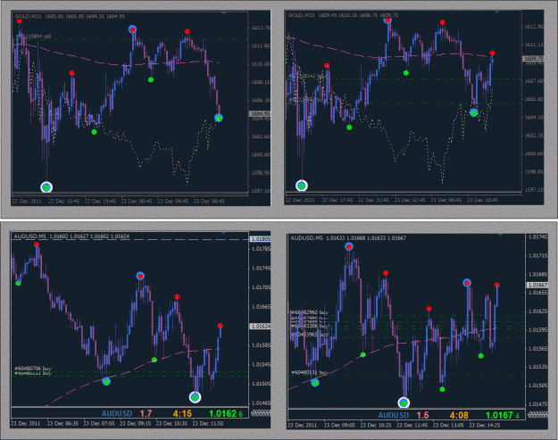Click blue-ringed green dot in AUDUSD 1.01602 chart
The width and height of the screenshot is (558, 440).
(x=106, y=382)
